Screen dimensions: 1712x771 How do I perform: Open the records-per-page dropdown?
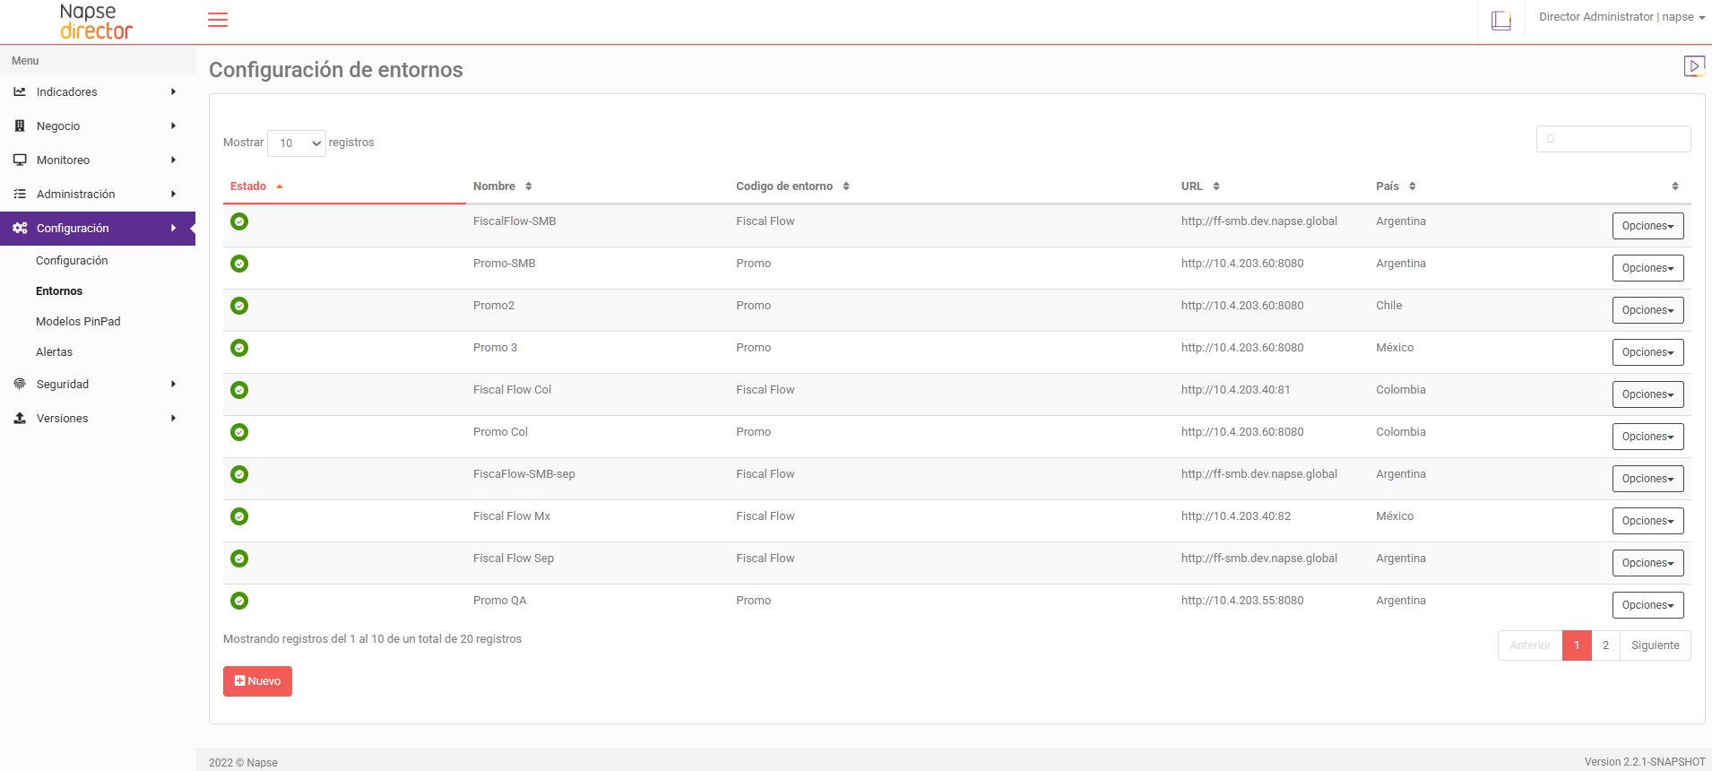click(297, 143)
